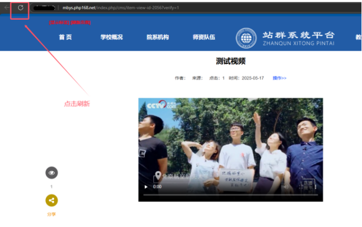This screenshot has width=362, height=227.
Task: Click the 分享 label under share icon
Action: point(51,214)
